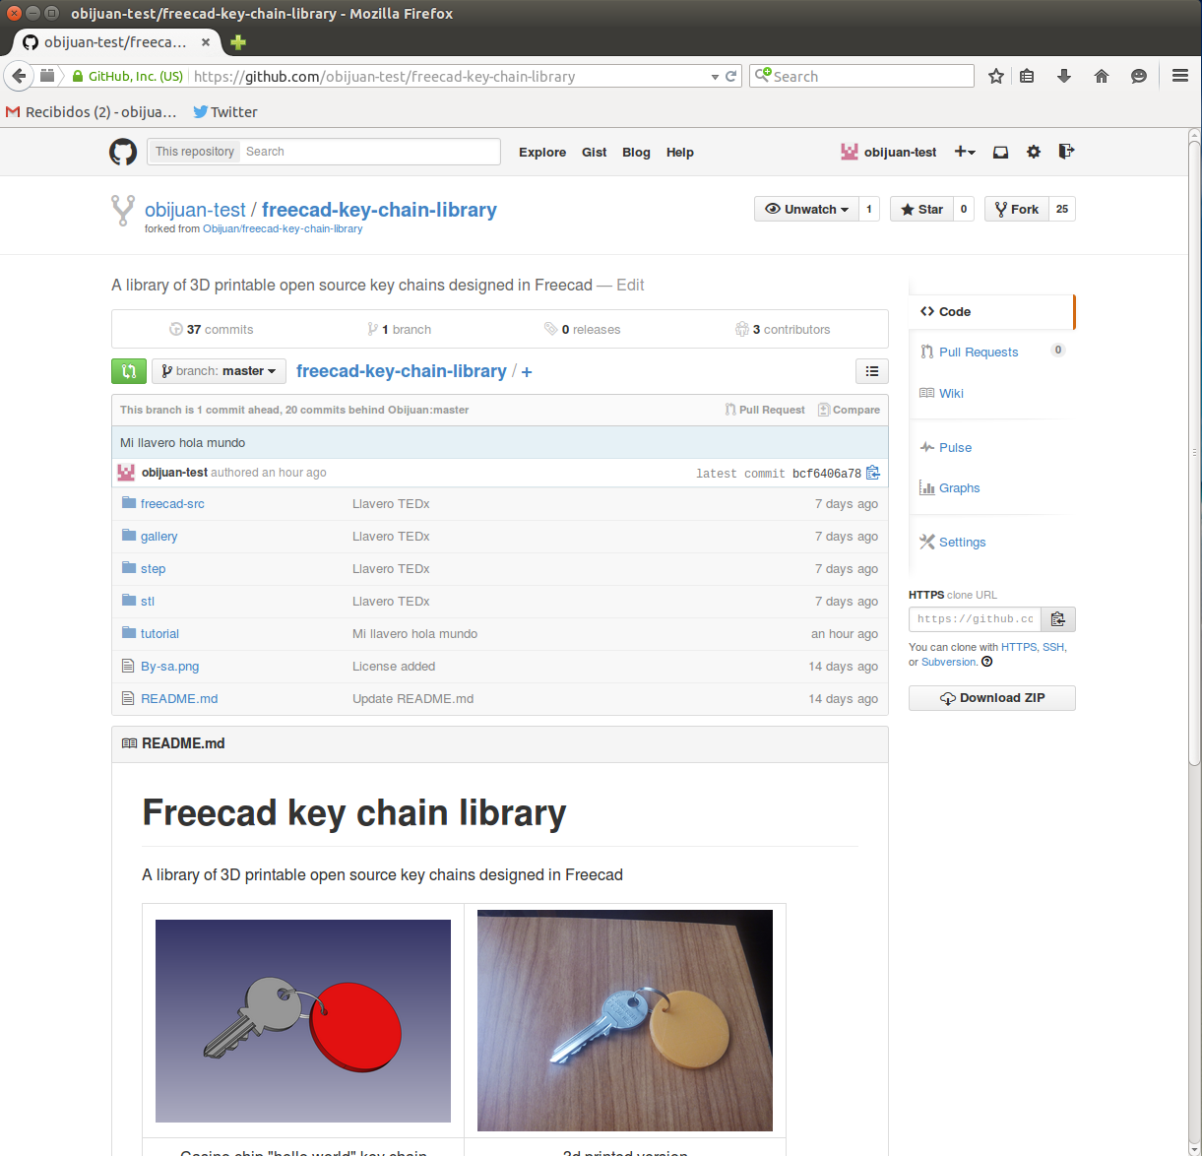Click the obijuan-test profile in header
The image size is (1202, 1156).
tap(889, 152)
